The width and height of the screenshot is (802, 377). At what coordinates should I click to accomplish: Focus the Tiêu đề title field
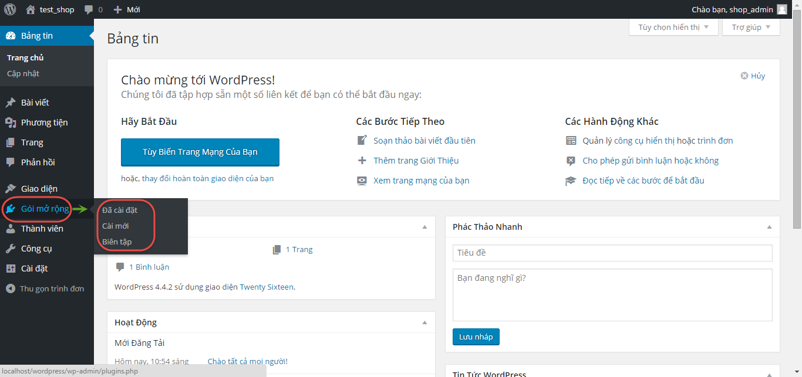click(612, 253)
